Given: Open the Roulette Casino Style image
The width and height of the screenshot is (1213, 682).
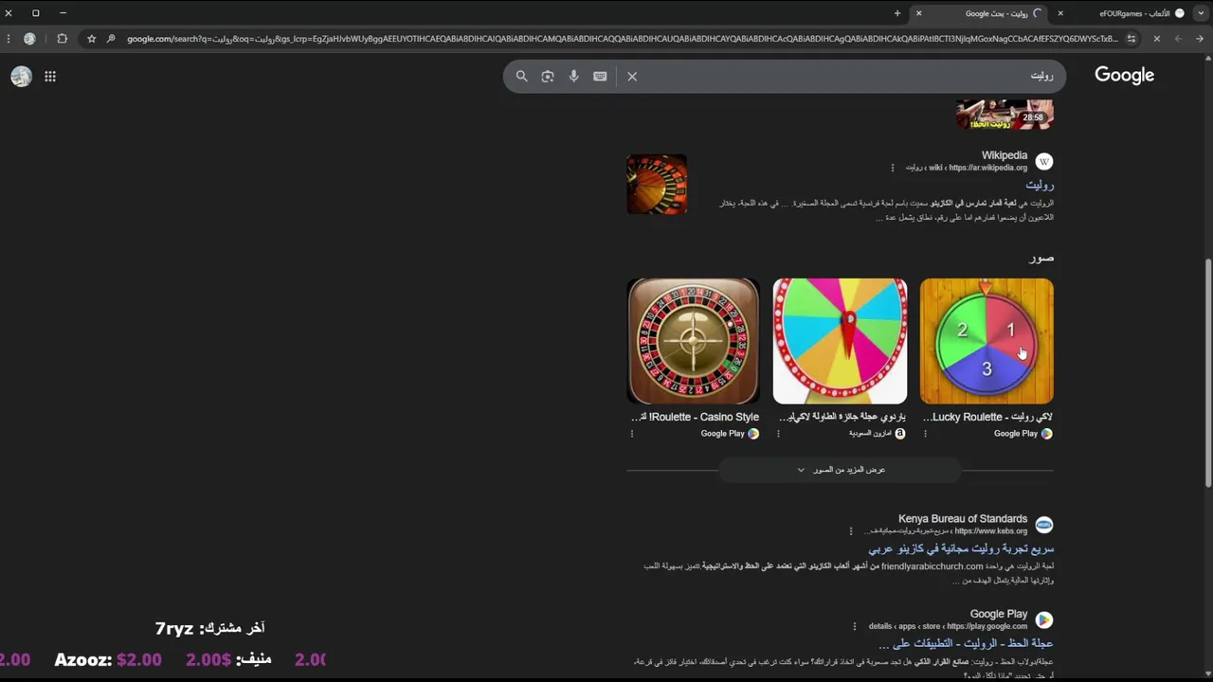Looking at the screenshot, I should pos(693,341).
